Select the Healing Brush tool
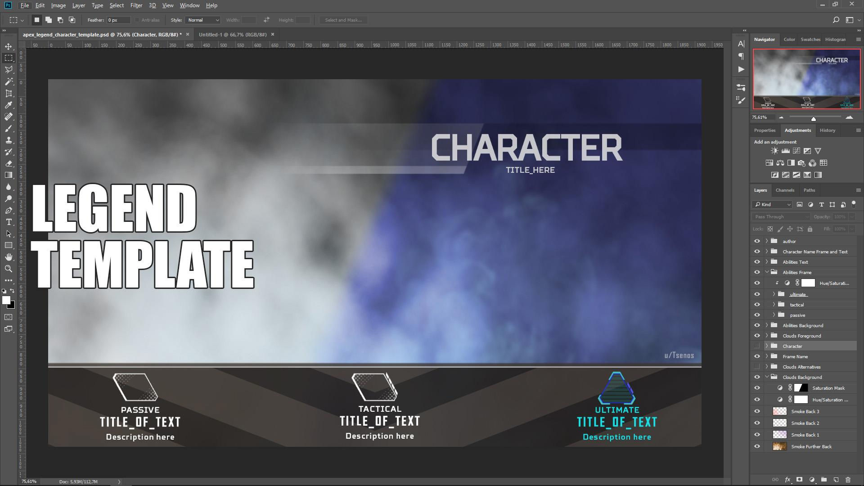 (9, 117)
